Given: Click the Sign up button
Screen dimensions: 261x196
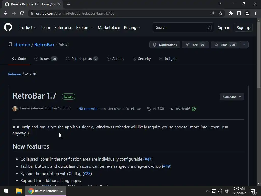Looking at the screenshot, I should (x=243, y=28).
